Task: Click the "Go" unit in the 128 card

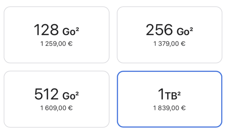Action: coord(69,31)
